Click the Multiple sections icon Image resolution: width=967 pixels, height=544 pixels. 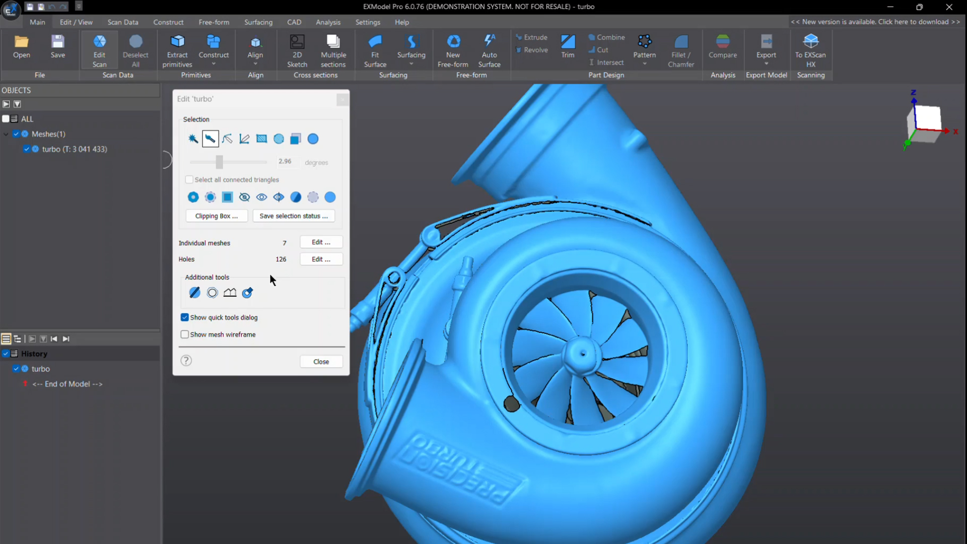pyautogui.click(x=333, y=42)
